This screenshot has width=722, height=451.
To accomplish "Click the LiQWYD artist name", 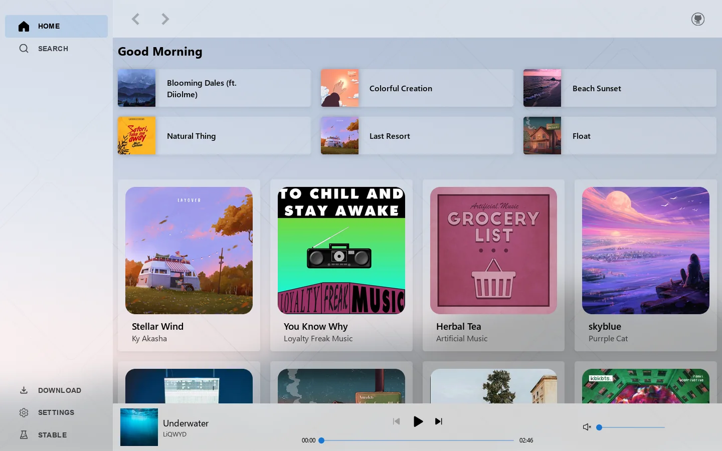I will tap(174, 434).
